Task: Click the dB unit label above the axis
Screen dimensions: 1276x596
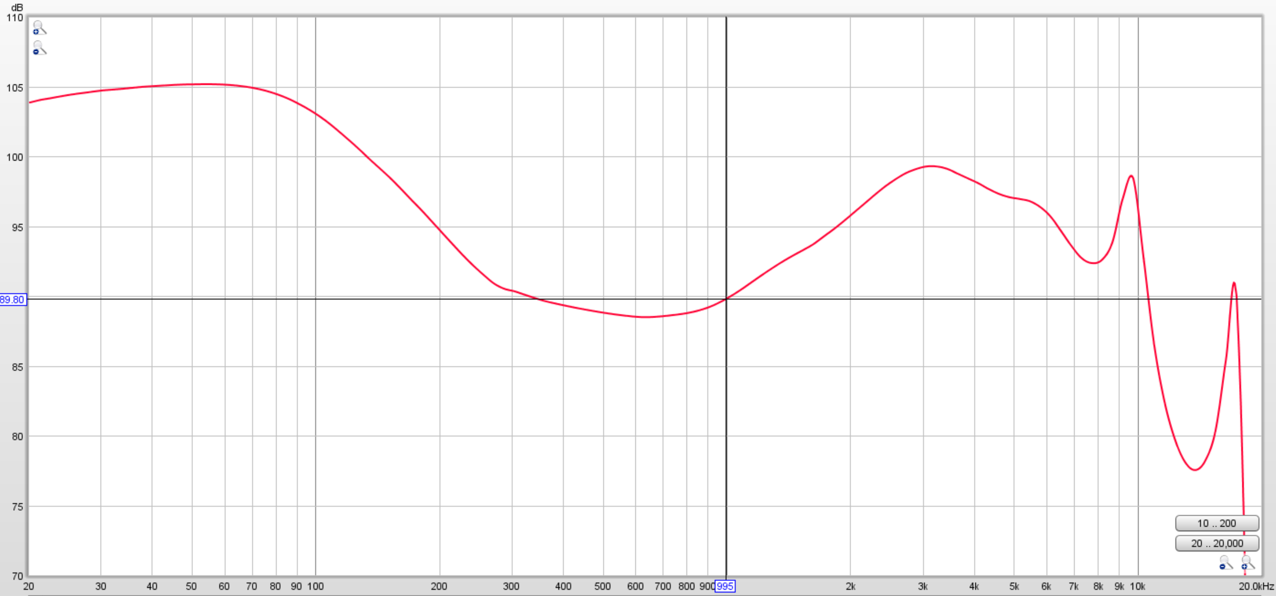Action: tap(17, 7)
